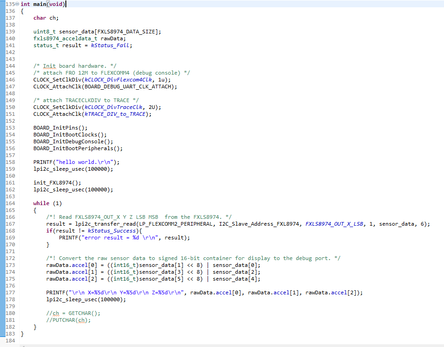The image size is (444, 347).
Task: Click the commented-out GETCHAR() line
Action: coord(73,313)
